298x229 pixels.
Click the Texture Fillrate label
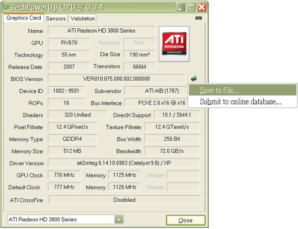click(x=123, y=127)
